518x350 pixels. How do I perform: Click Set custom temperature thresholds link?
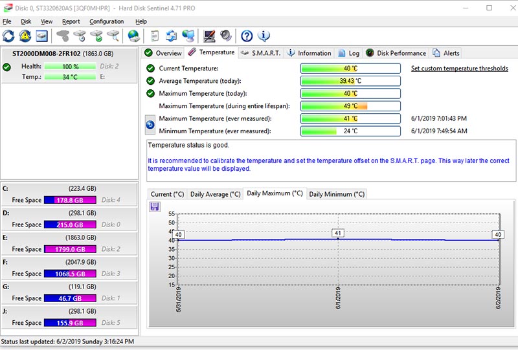(x=460, y=69)
